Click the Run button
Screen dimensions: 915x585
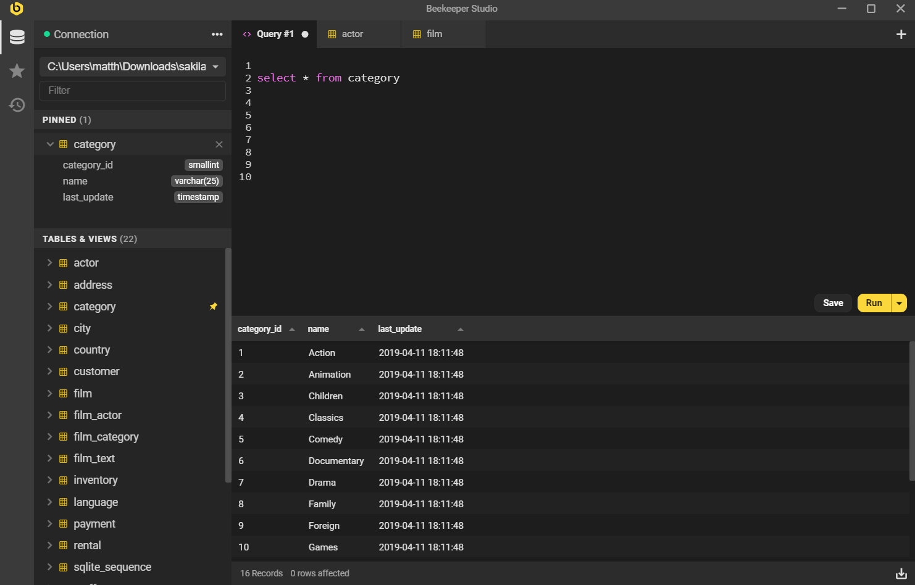[x=874, y=302]
